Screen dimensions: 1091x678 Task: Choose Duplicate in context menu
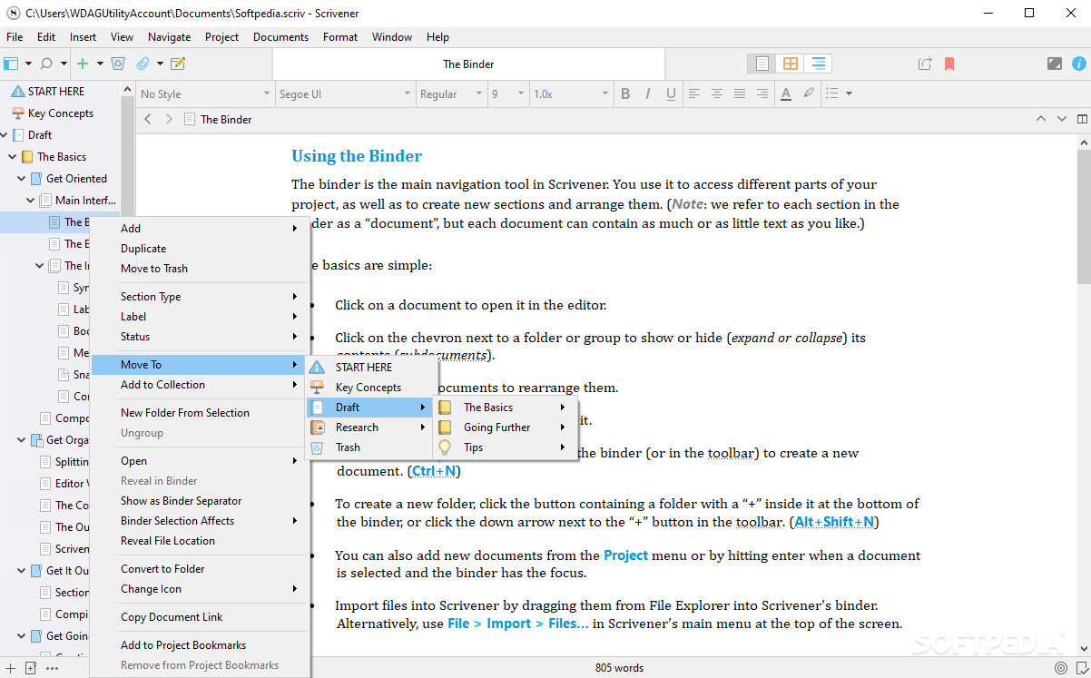coord(201,249)
